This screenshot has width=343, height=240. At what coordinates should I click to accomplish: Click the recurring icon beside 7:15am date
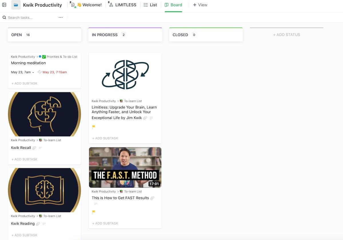pos(40,72)
